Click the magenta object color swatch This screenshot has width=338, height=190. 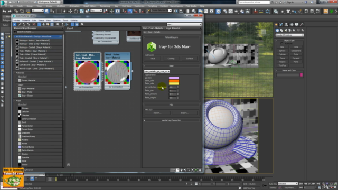tap(302, 75)
